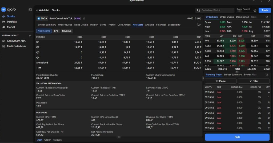Click ask price 6.125 in orderbook
Screen dimensions: 273x143
click(242, 61)
